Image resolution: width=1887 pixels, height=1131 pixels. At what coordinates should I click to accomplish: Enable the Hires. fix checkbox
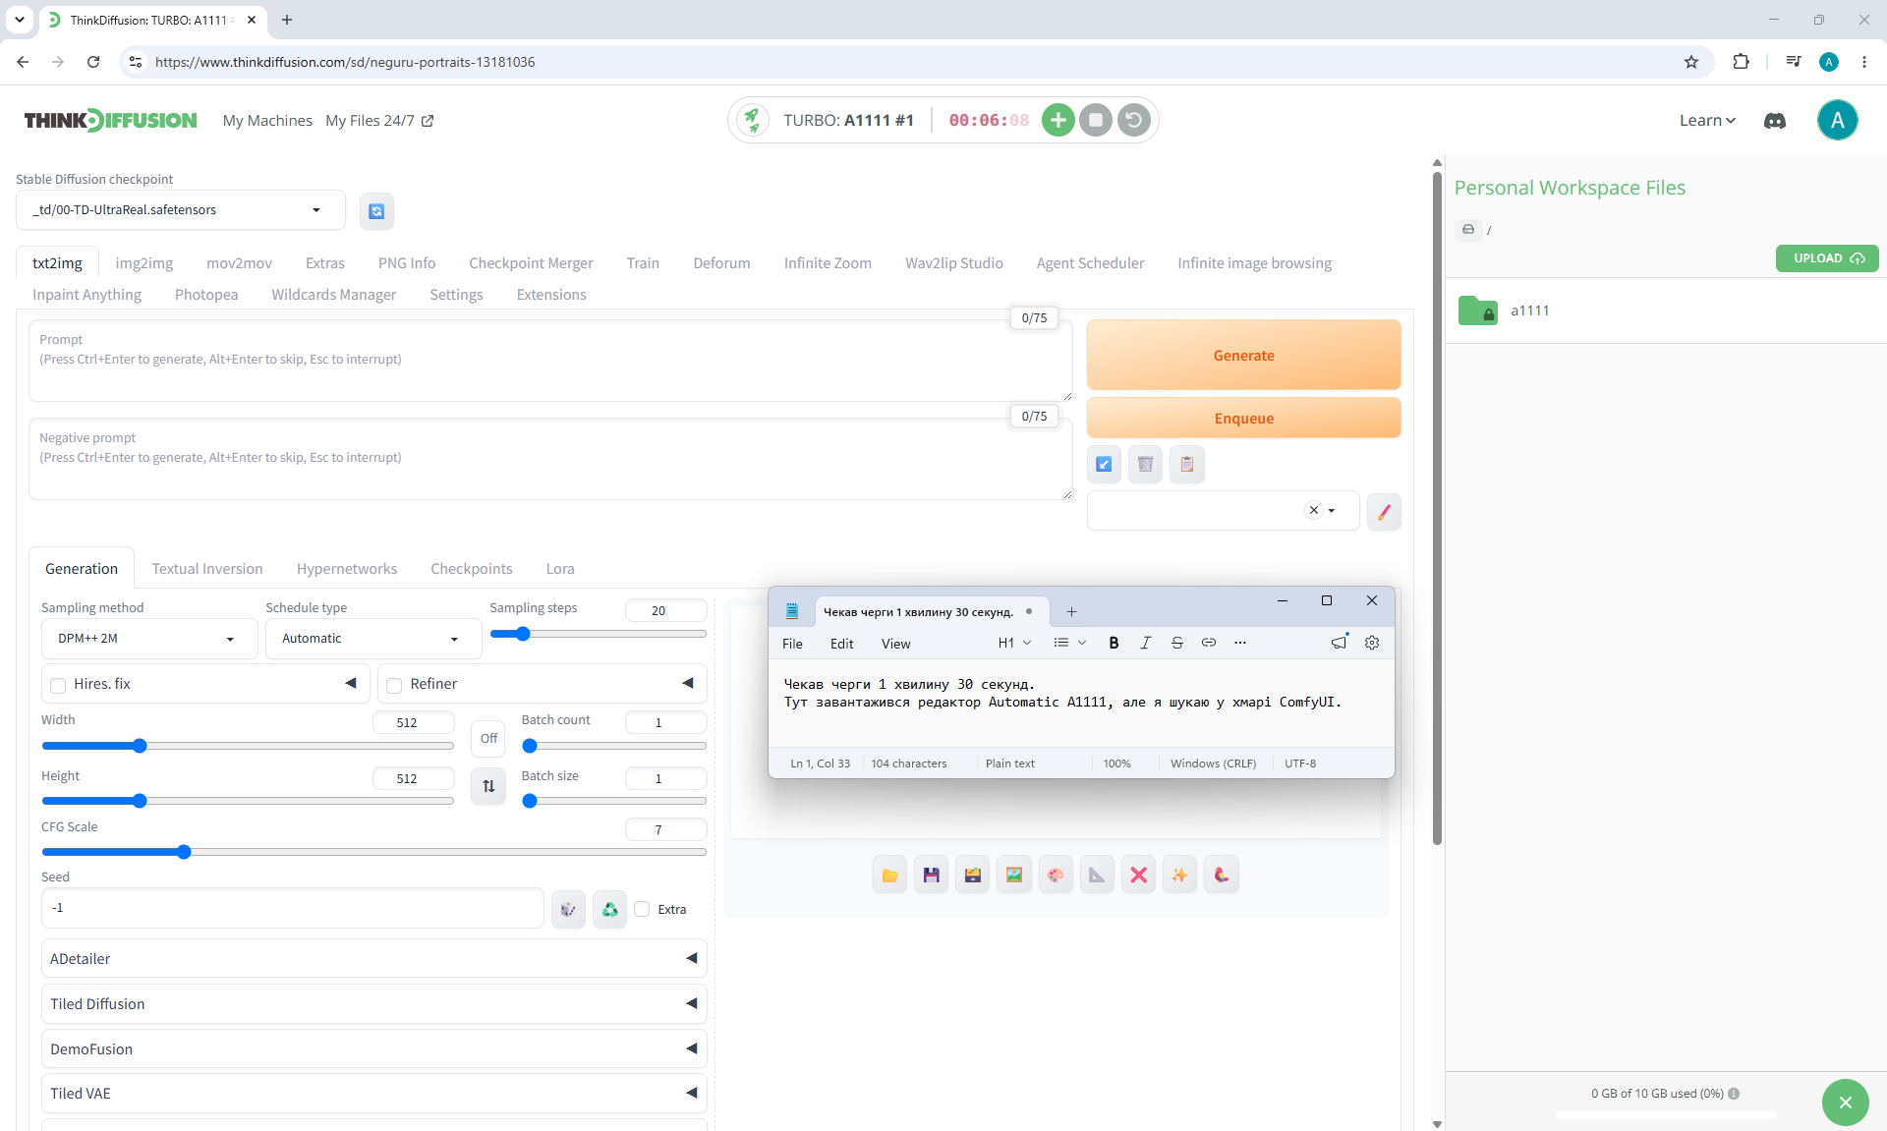coord(58,685)
